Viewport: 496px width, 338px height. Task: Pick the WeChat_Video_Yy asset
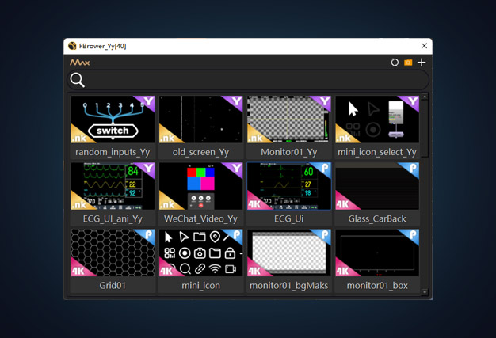pos(200,187)
